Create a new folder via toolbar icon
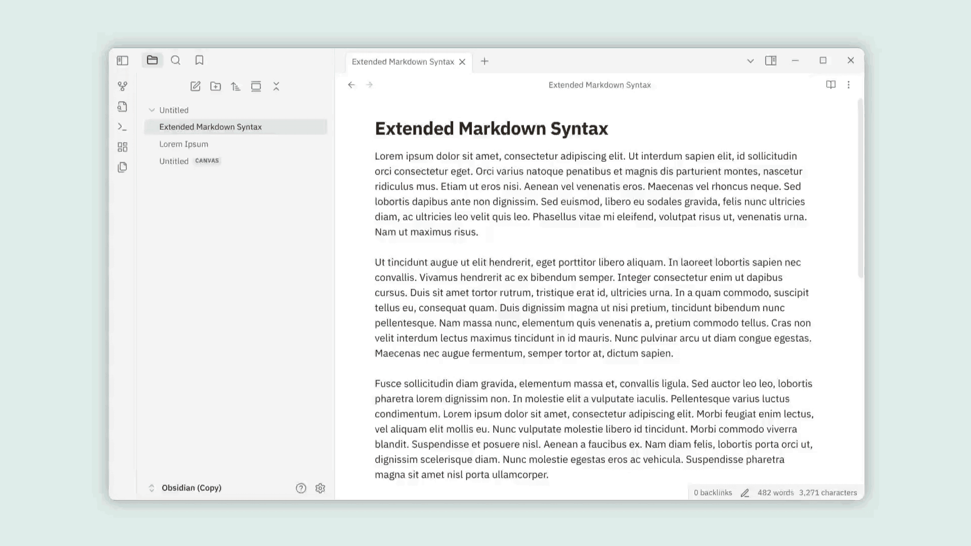Viewport: 971px width, 546px height. point(215,86)
